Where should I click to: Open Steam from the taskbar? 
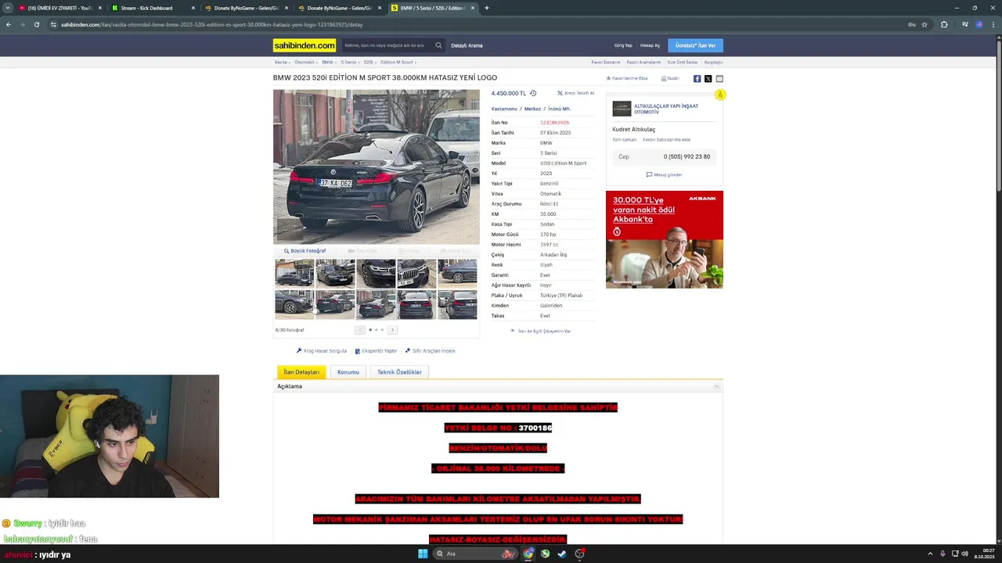click(x=562, y=554)
